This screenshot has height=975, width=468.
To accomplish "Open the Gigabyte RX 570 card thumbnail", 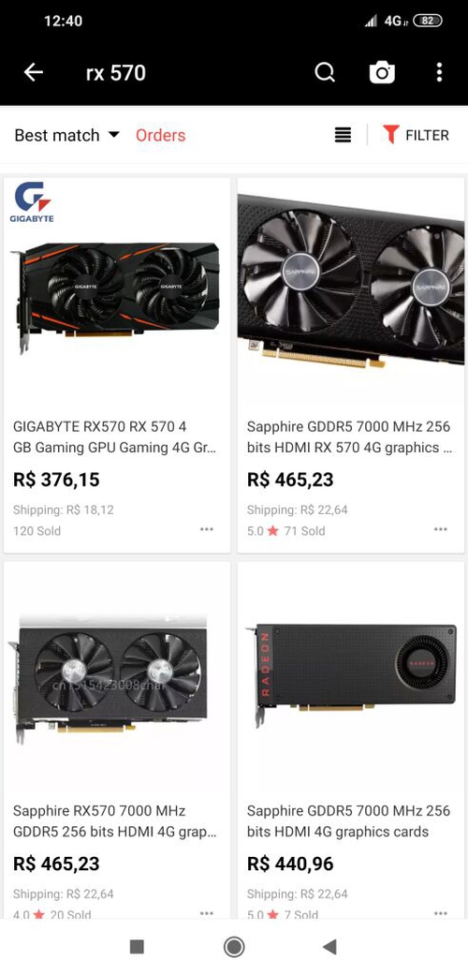I will coord(117,292).
